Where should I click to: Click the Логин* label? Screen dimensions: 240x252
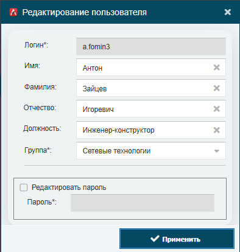pos(36,45)
